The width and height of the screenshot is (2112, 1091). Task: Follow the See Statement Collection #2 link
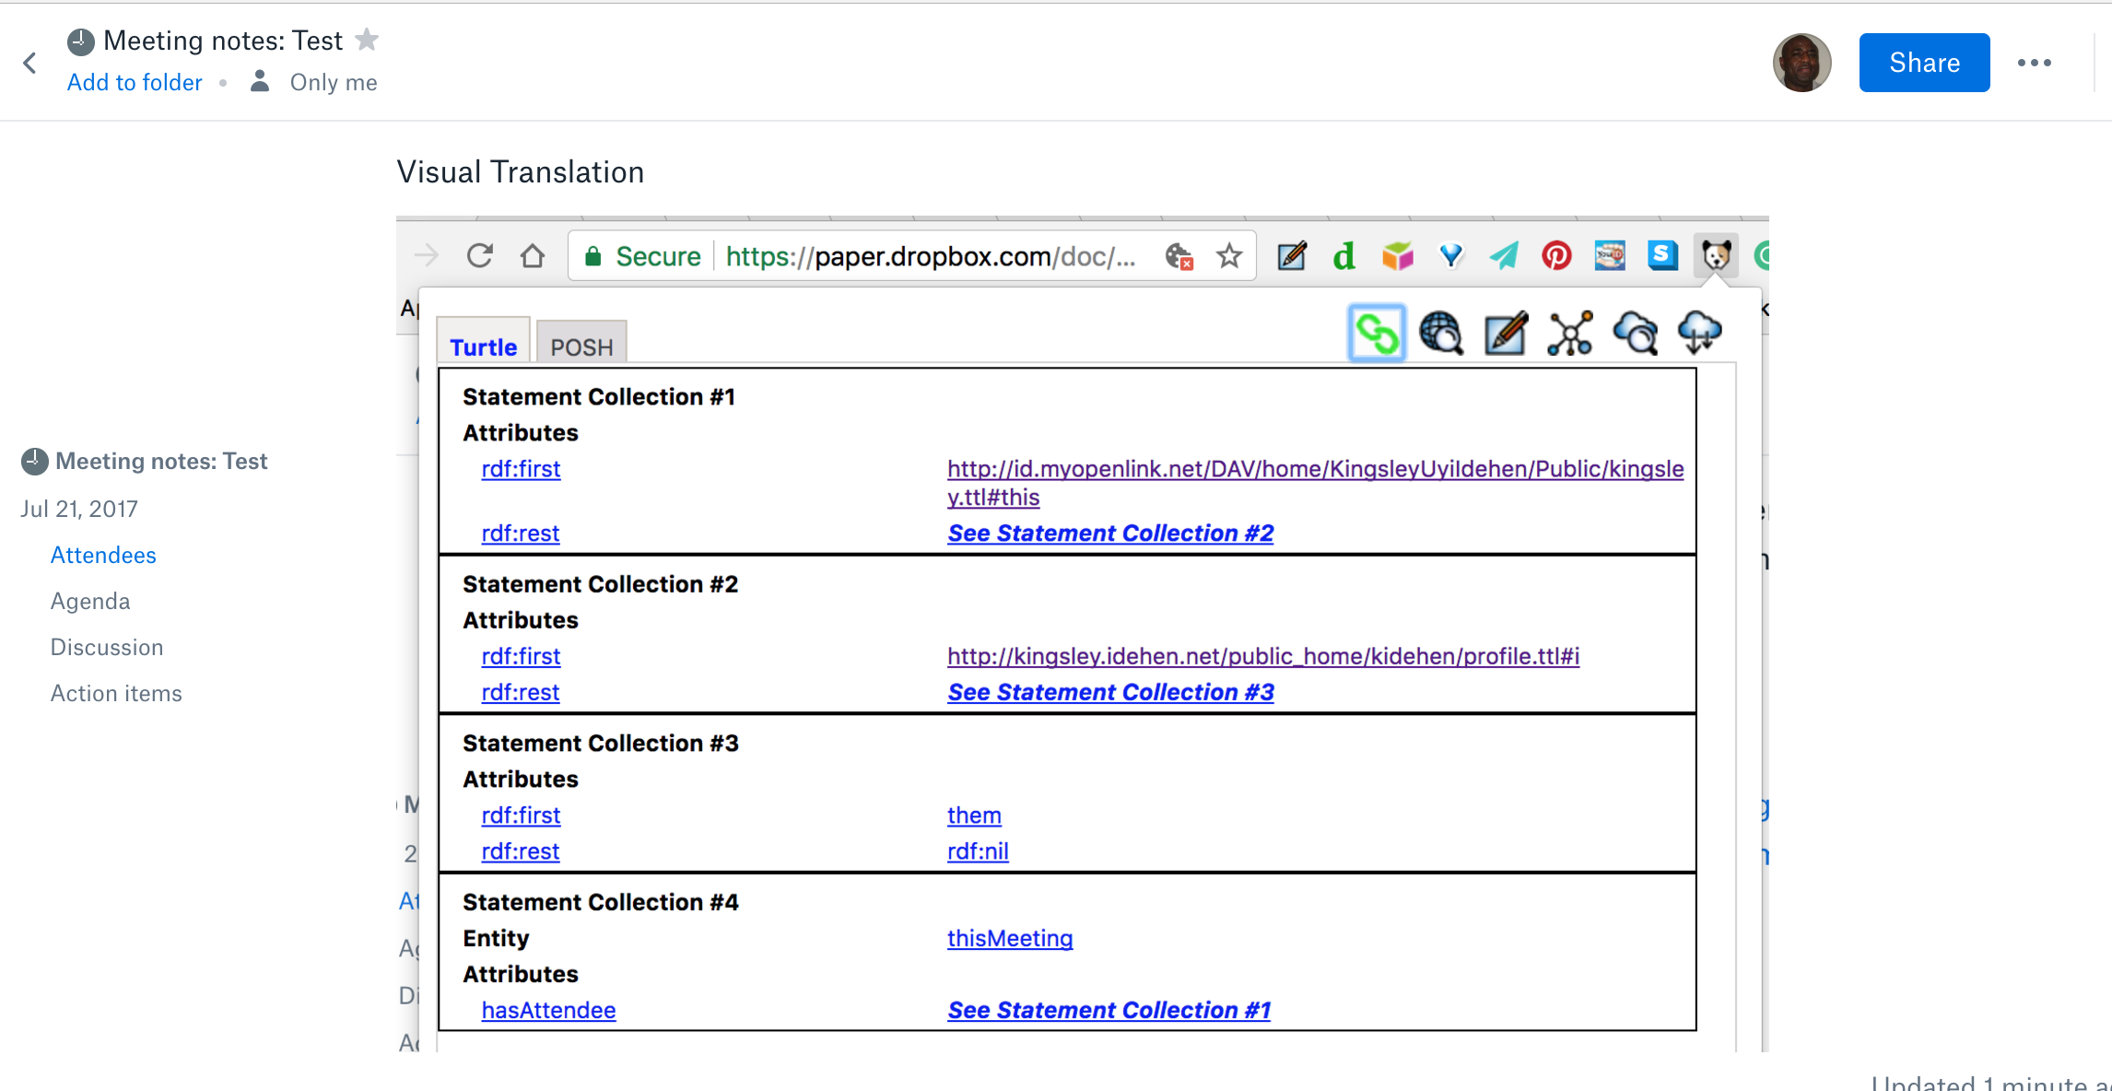(1109, 533)
